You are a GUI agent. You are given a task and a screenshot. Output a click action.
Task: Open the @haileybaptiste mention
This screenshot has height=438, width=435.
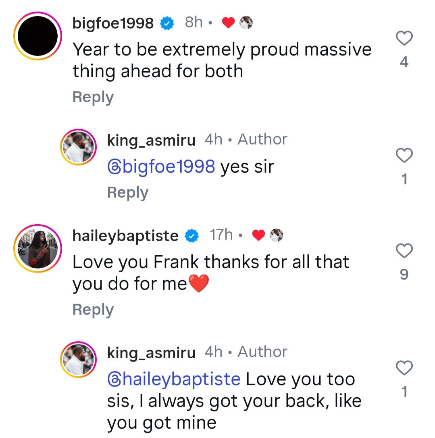pos(173,379)
